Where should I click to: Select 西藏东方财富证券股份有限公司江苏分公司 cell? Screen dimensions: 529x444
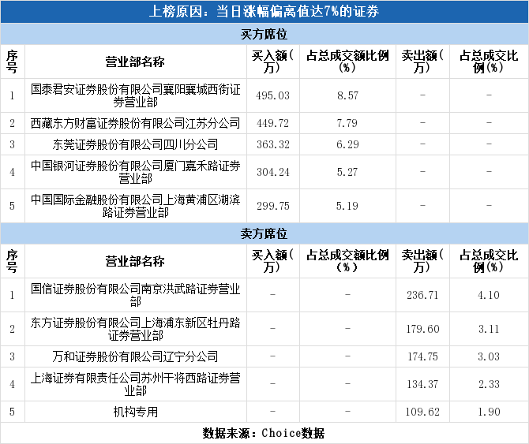(136, 123)
